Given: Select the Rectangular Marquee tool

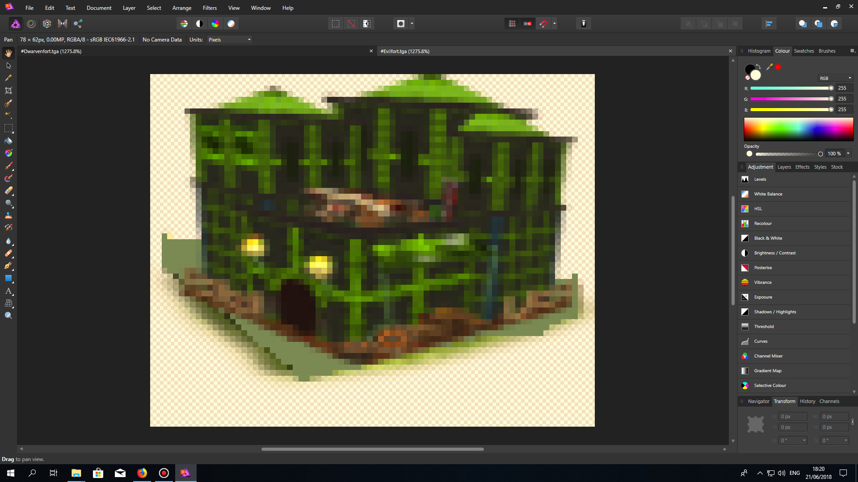Looking at the screenshot, I should 8,129.
